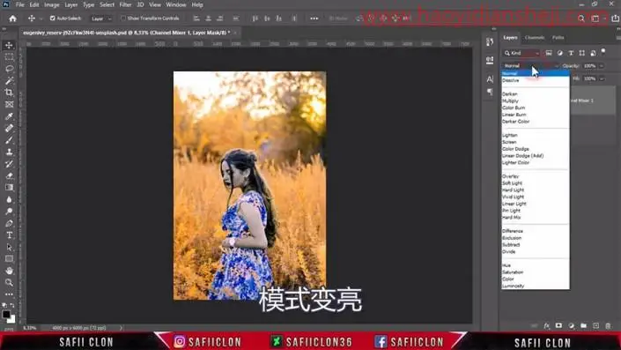Open the File menu
621x350 pixels.
(x=19, y=4)
